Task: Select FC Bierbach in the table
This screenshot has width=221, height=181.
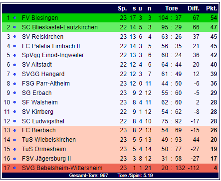Action: point(39,130)
